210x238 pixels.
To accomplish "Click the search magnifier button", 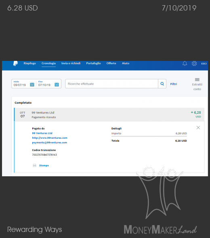I will point(162,84).
